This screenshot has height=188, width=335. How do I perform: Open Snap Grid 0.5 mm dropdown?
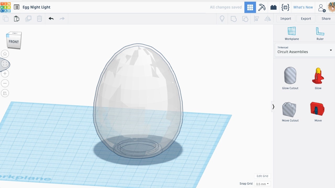[x=262, y=184]
